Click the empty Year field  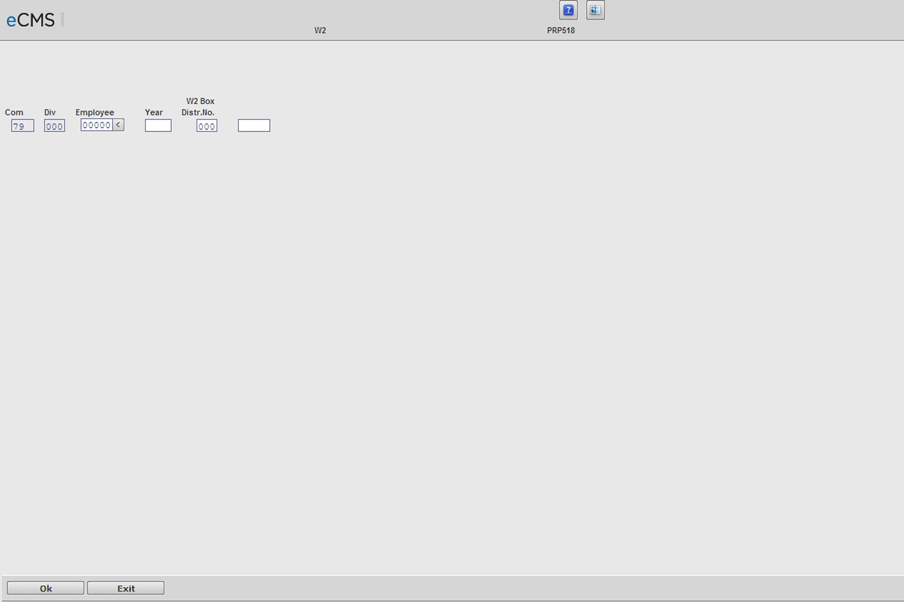158,125
